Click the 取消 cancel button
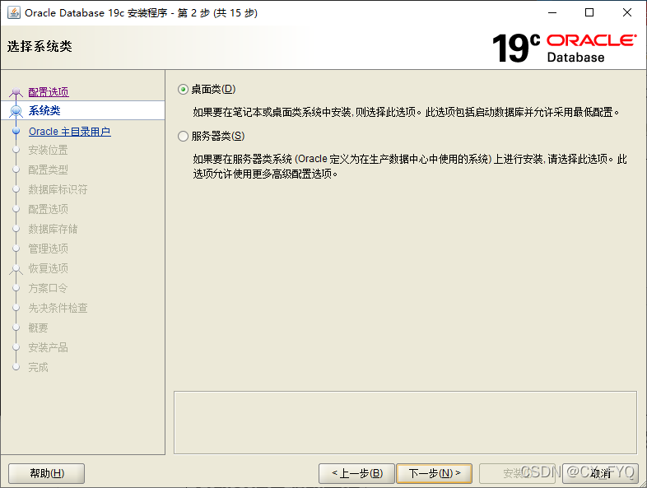Screen dimensions: 647x488 600,473
